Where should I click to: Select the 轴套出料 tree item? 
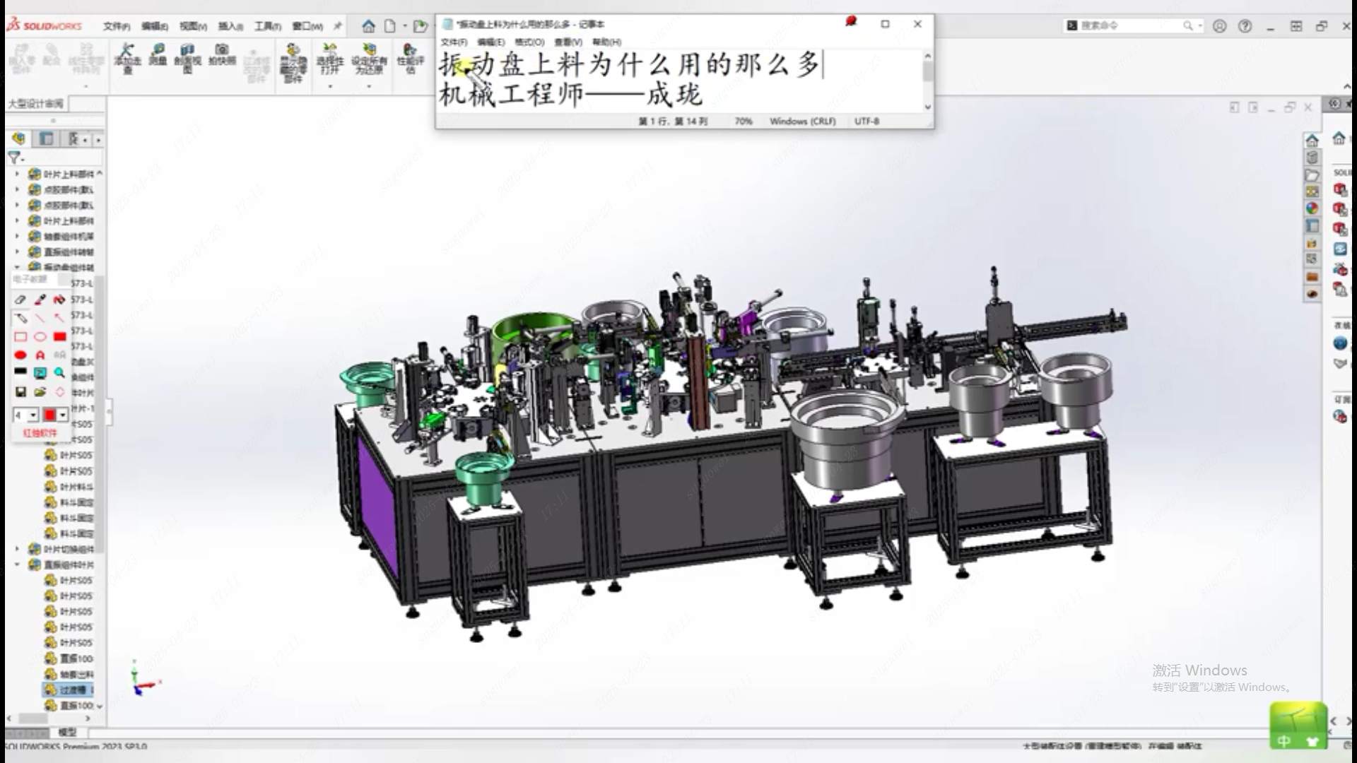pyautogui.click(x=69, y=674)
